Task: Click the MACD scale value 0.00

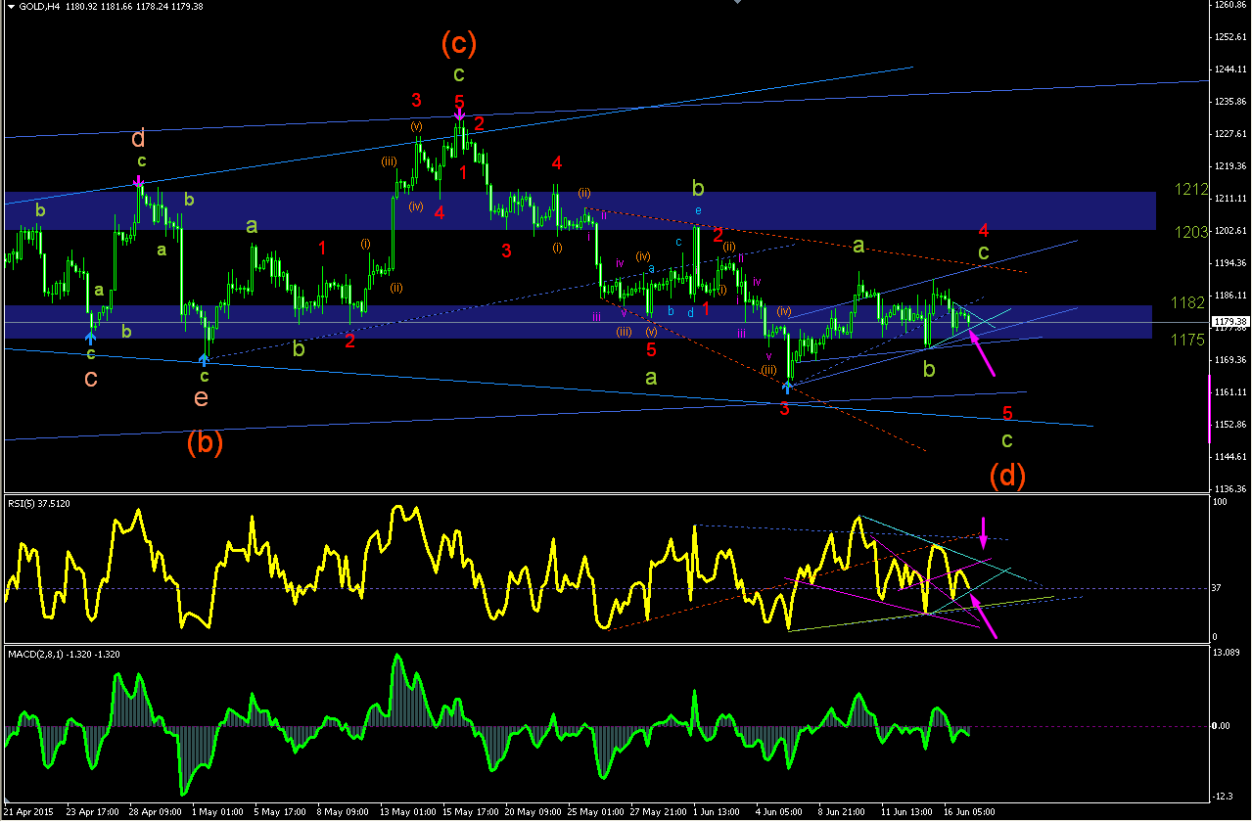Action: (1221, 726)
